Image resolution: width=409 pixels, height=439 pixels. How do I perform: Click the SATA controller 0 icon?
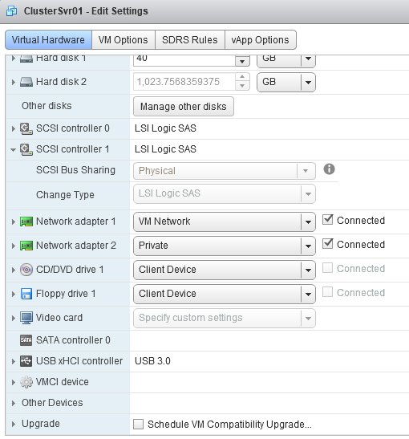[26, 340]
